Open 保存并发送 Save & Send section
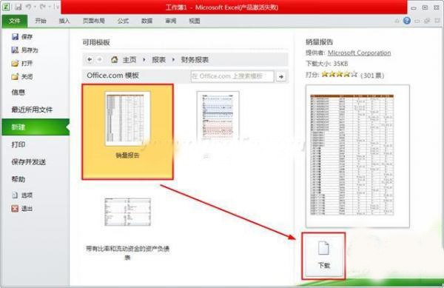 (x=29, y=162)
